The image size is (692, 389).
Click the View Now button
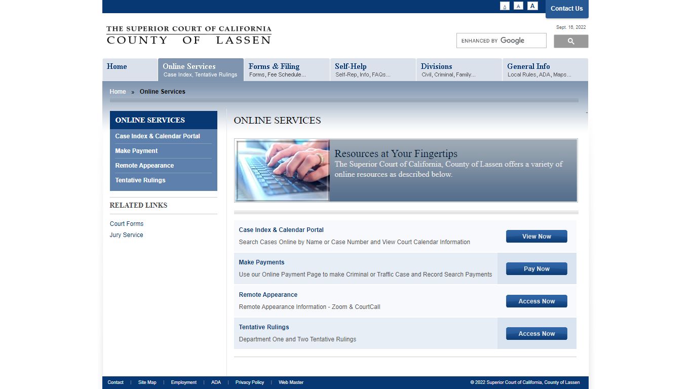click(x=536, y=237)
